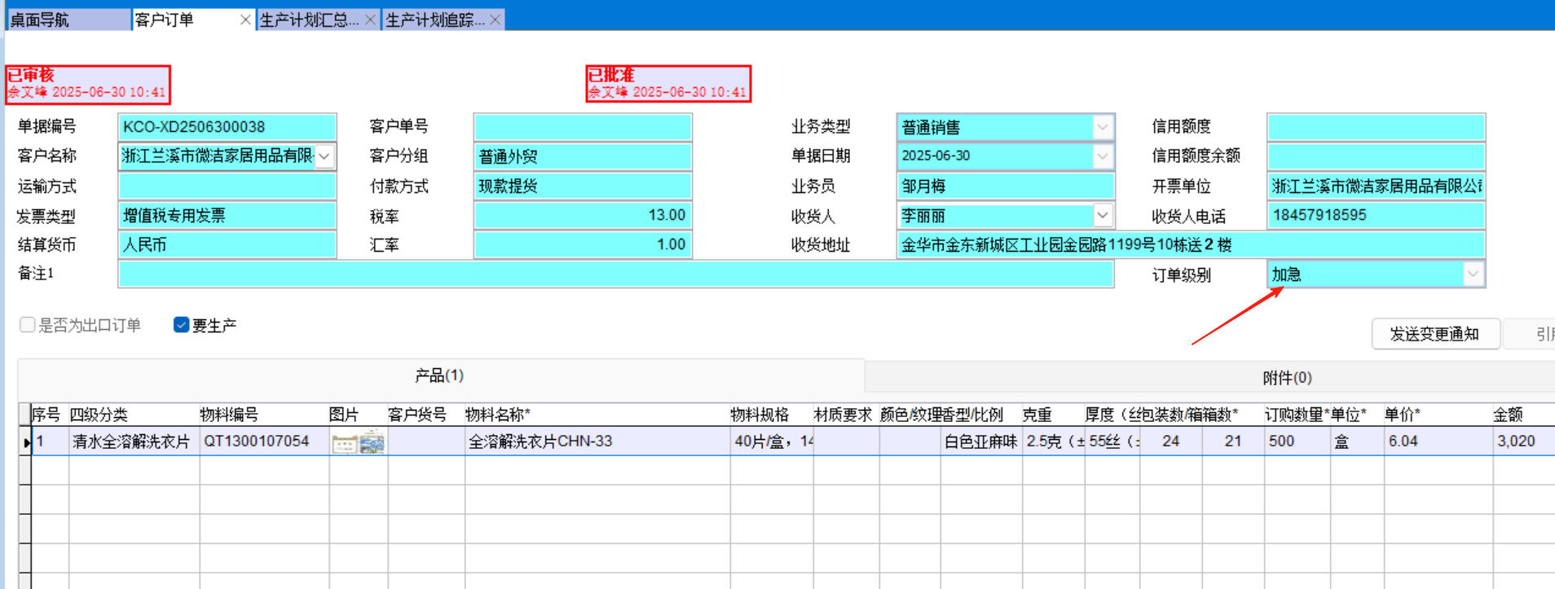This screenshot has height=589, width=1555.
Task: Open the 附件(0) tab
Action: click(1286, 377)
